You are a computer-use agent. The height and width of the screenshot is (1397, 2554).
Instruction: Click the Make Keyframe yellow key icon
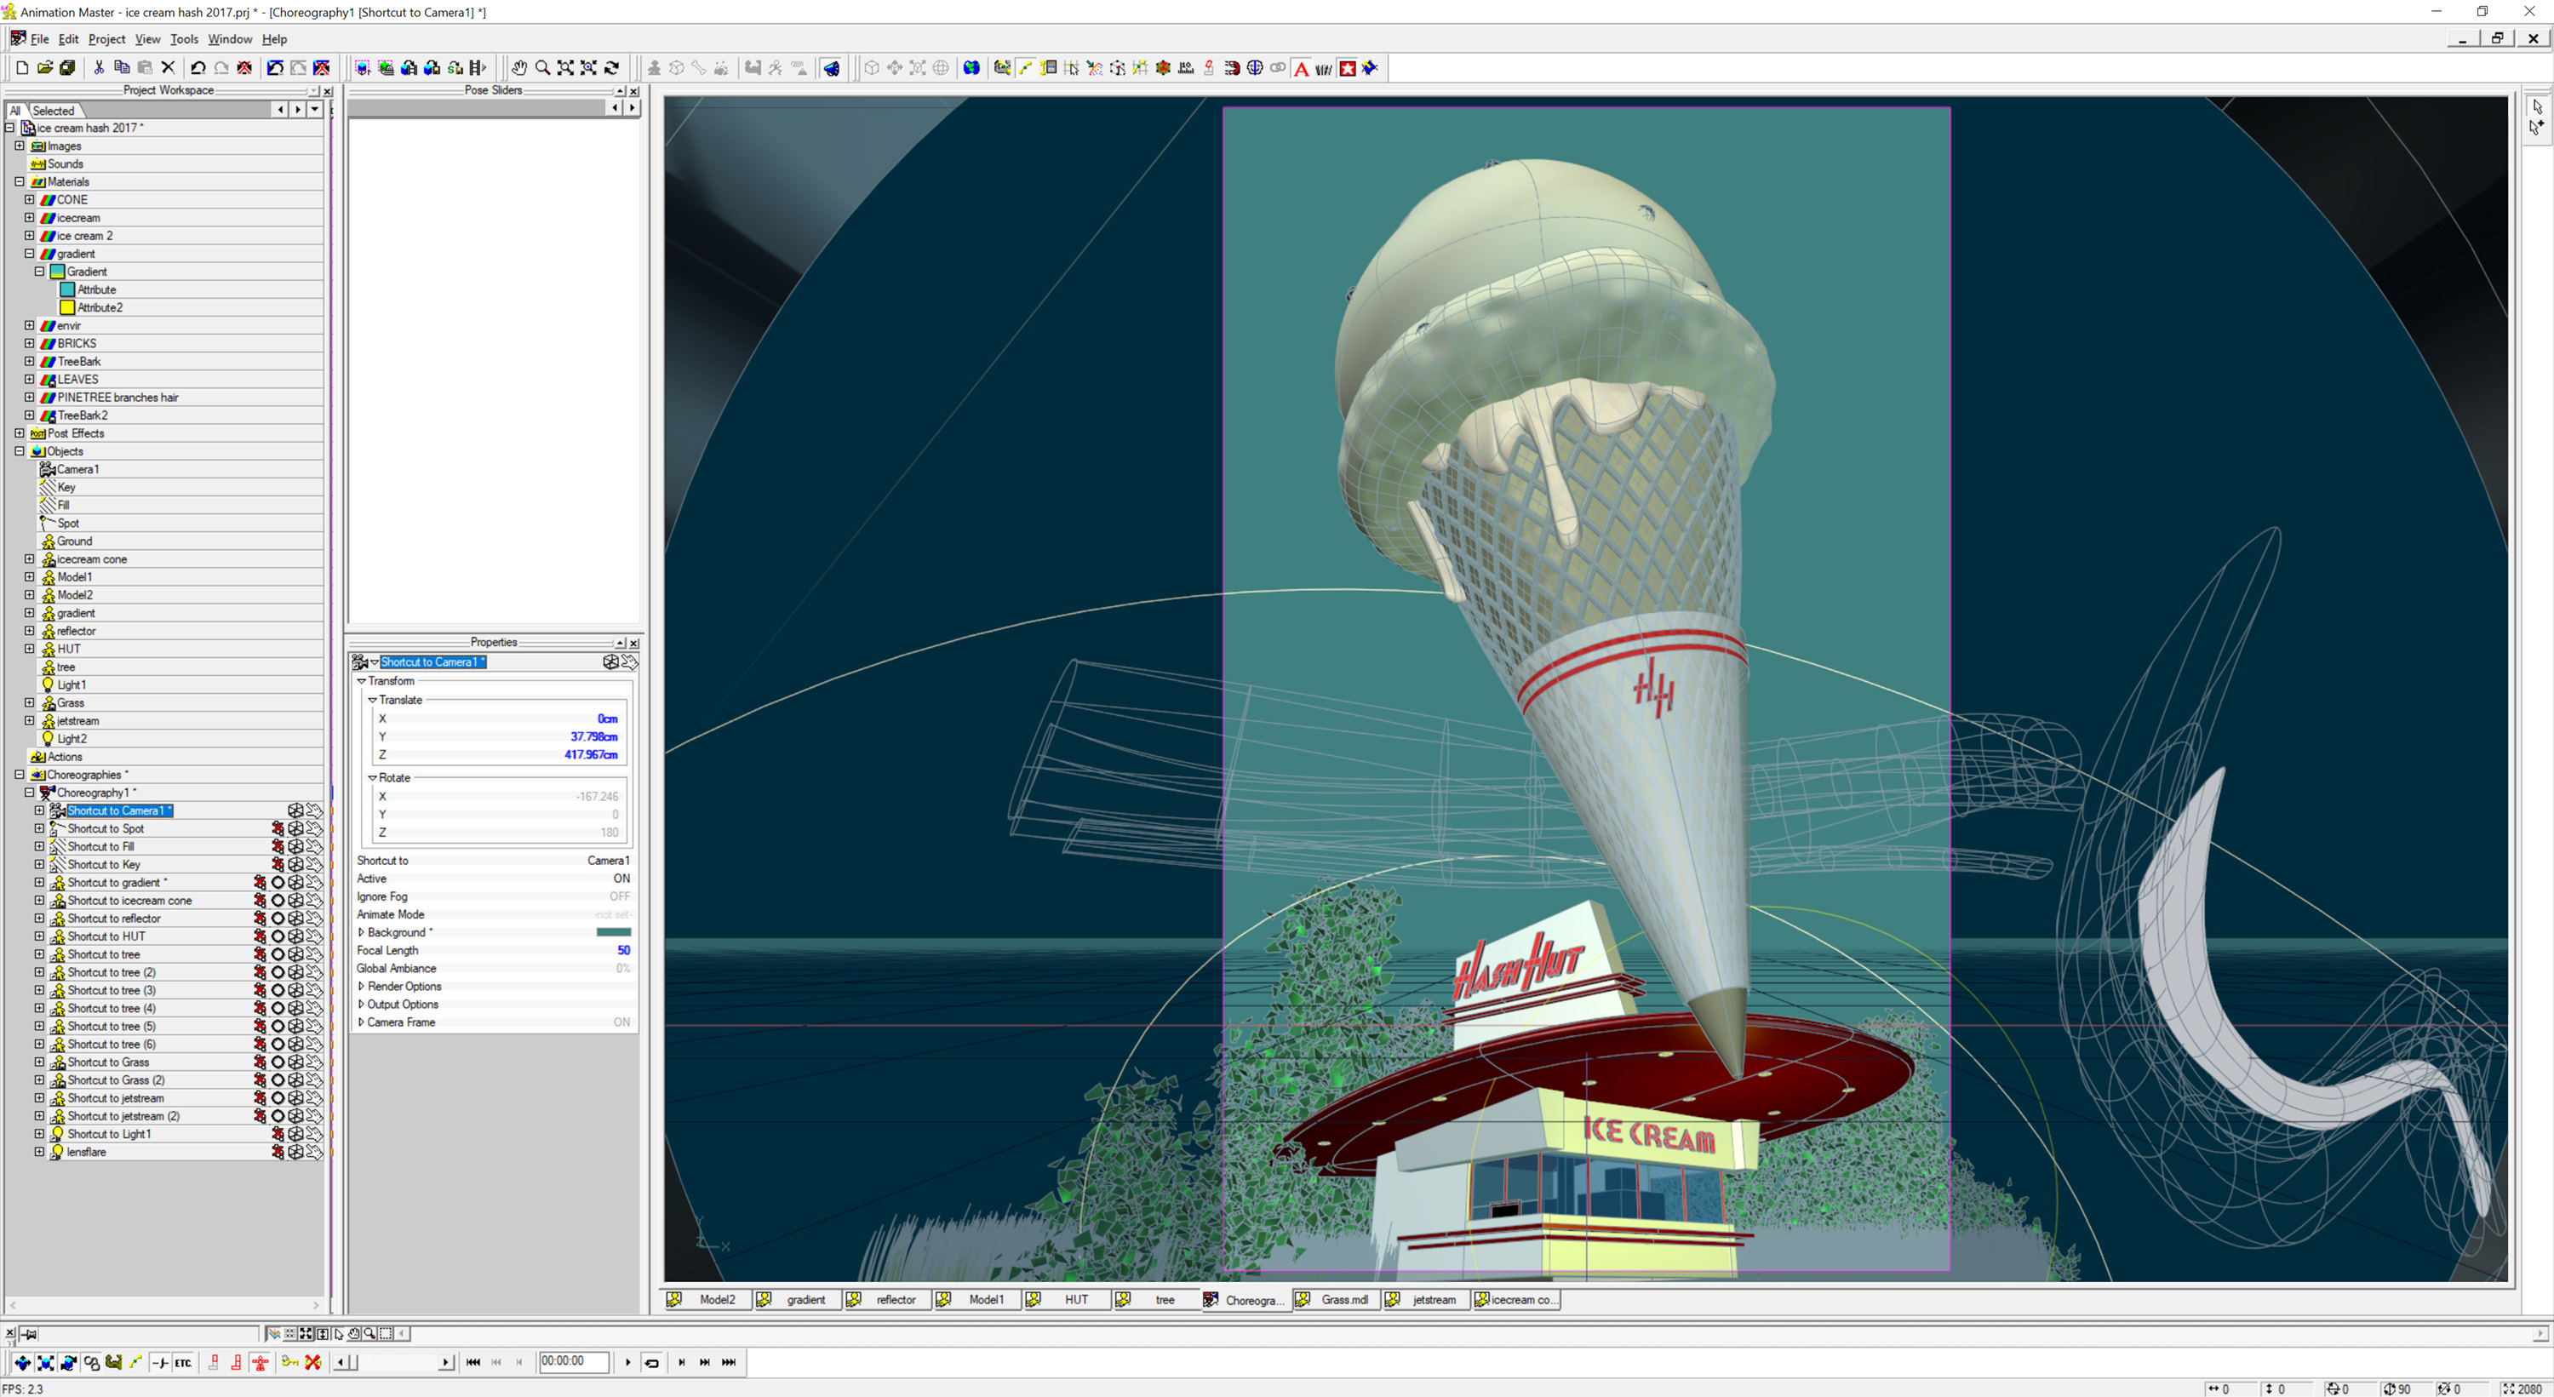click(x=289, y=1362)
